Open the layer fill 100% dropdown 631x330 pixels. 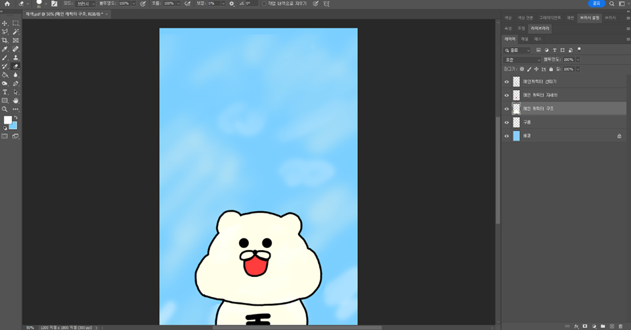pyautogui.click(x=578, y=69)
